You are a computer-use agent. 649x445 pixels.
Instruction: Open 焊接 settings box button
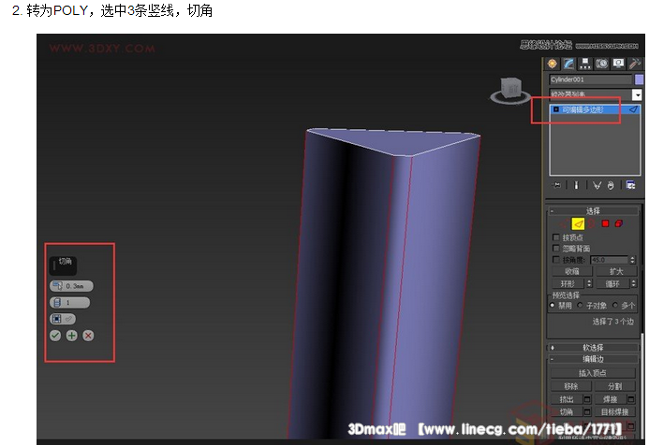coord(631,399)
